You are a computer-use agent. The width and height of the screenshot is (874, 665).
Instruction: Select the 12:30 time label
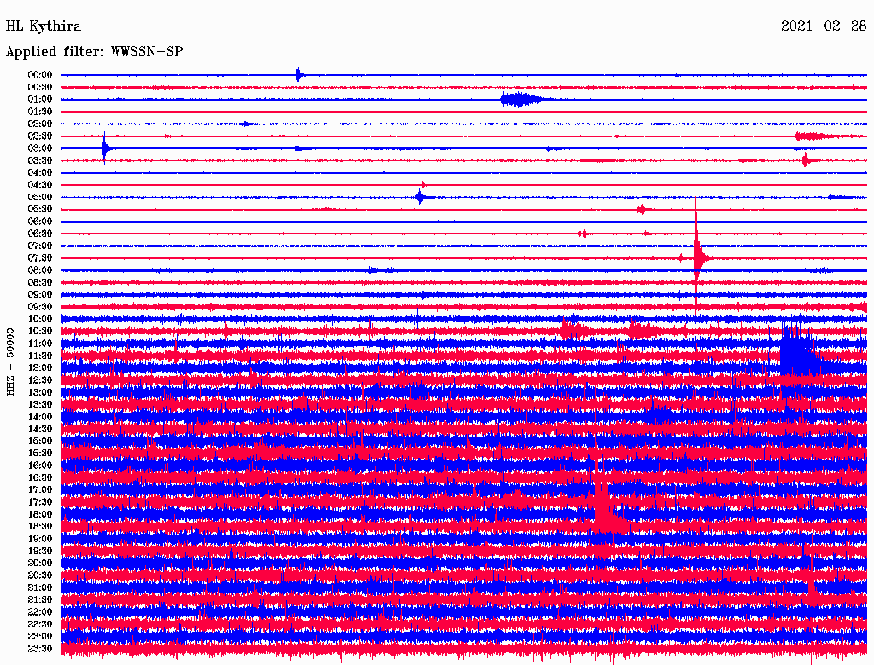tap(40, 380)
